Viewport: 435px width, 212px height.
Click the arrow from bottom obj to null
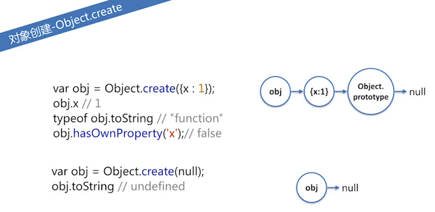click(x=334, y=188)
